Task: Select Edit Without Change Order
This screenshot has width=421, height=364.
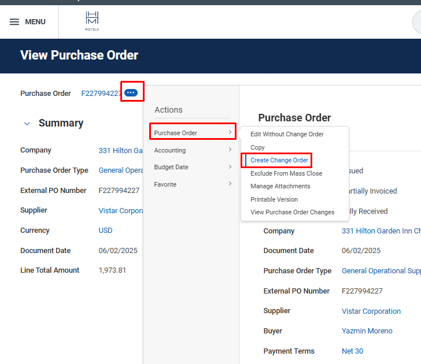Action: click(287, 134)
